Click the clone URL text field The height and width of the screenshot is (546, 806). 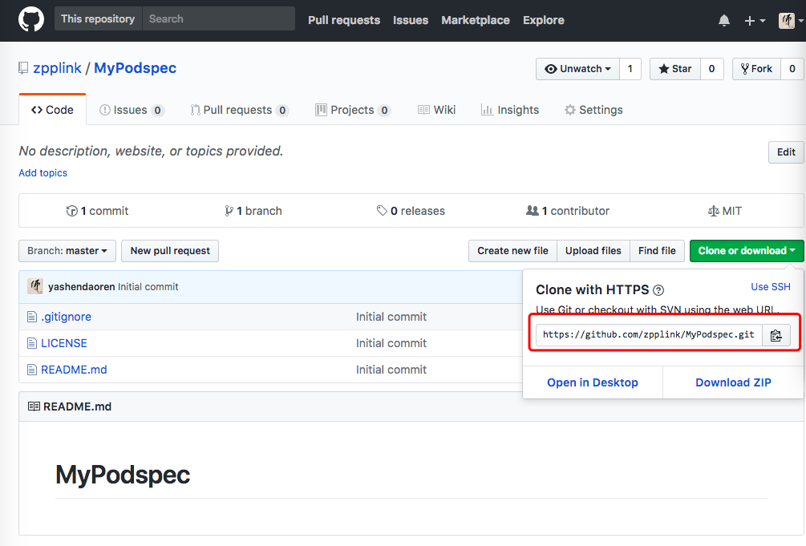(648, 335)
